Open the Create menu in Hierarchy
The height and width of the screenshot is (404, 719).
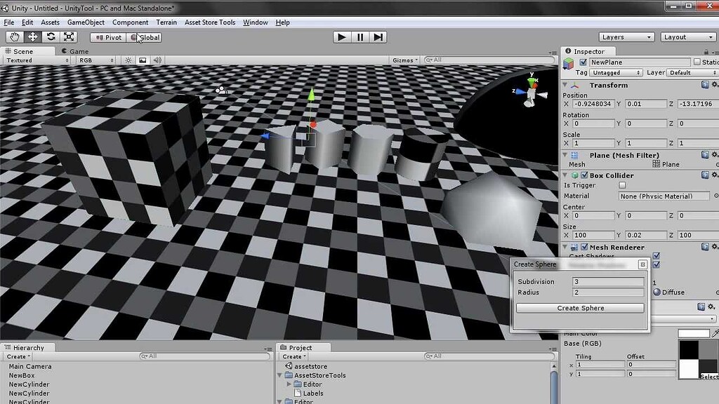(18, 356)
